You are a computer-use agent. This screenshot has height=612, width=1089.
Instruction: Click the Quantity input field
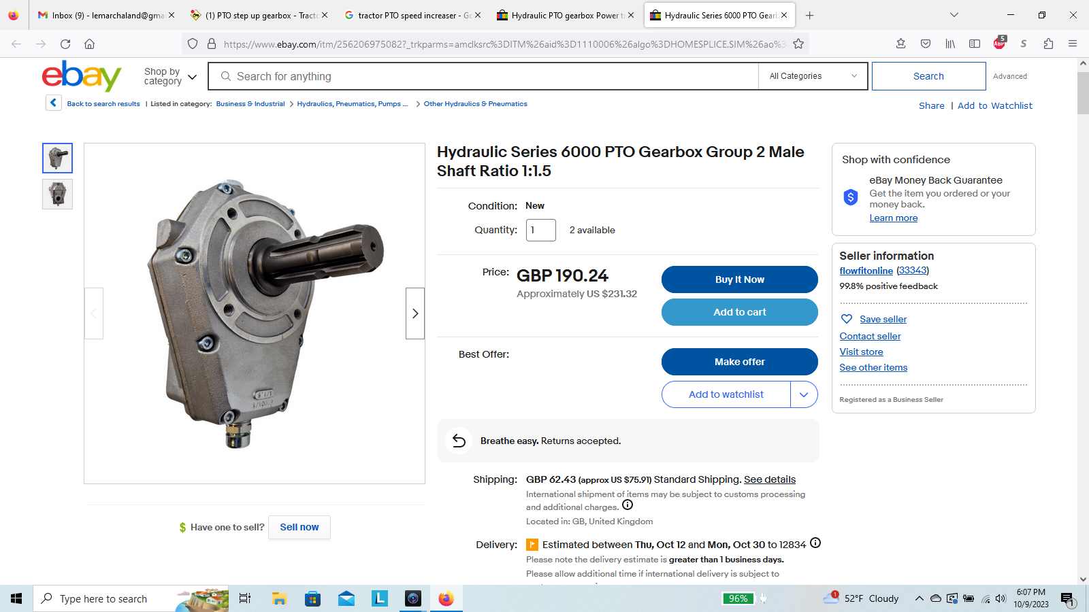point(541,231)
